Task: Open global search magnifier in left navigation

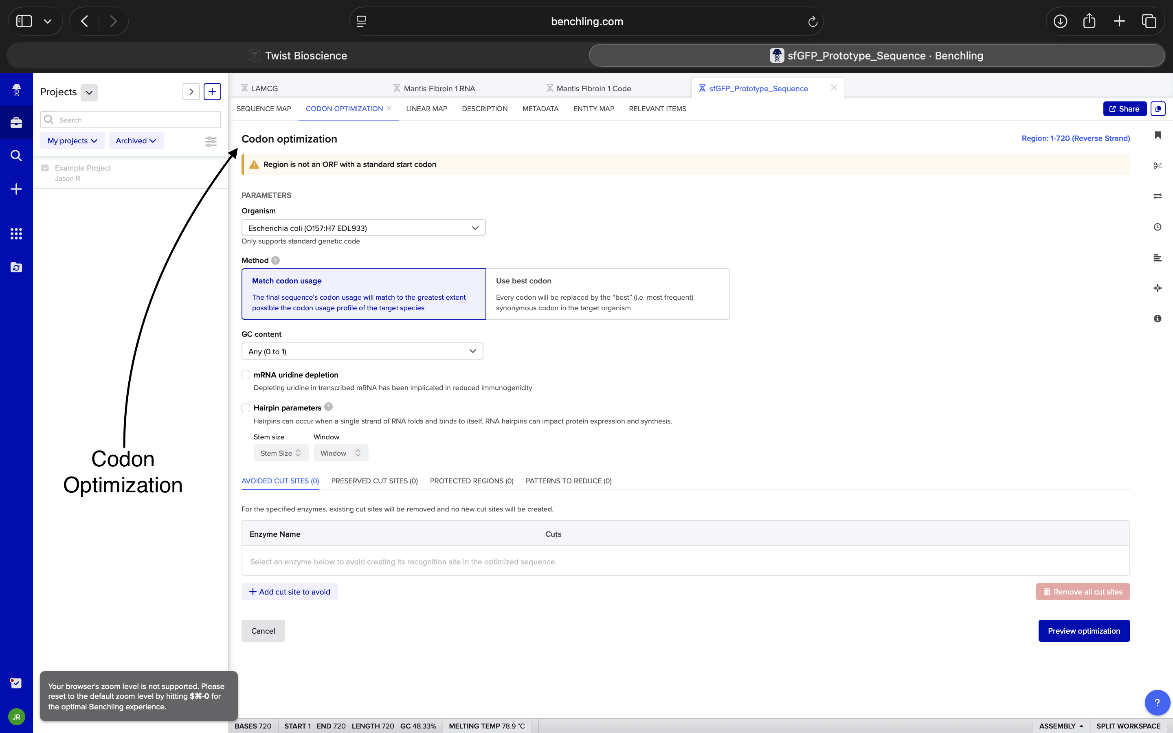Action: coord(16,156)
